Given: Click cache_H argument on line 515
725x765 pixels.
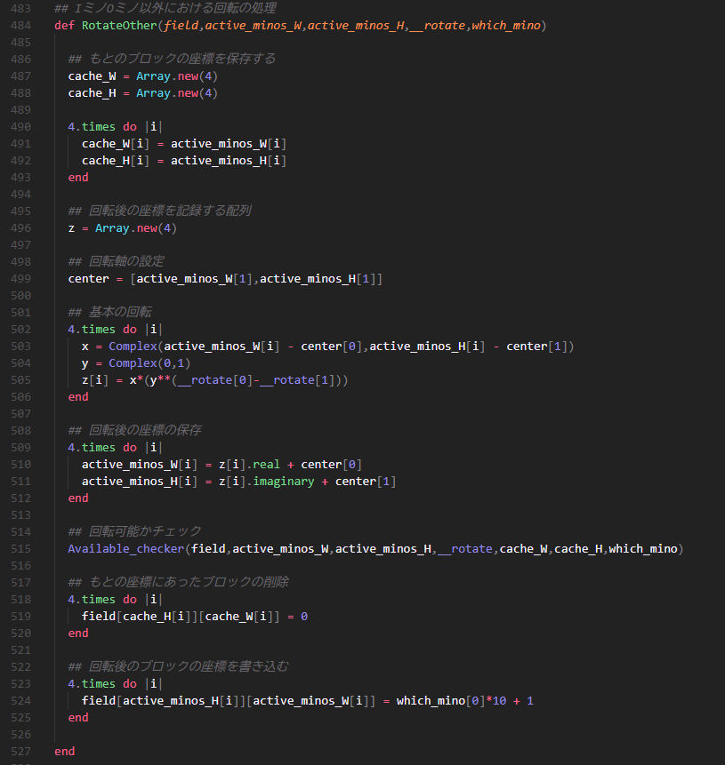Looking at the screenshot, I should [578, 549].
